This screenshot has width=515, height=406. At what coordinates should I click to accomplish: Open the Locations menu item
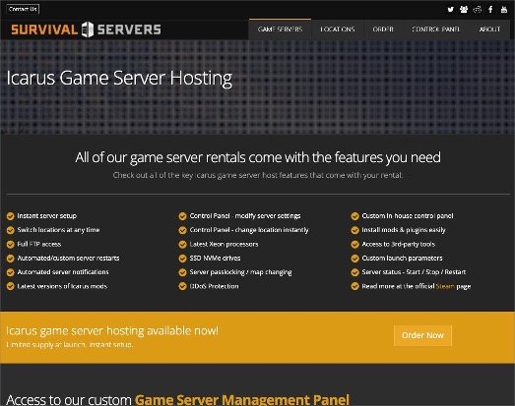coord(338,29)
